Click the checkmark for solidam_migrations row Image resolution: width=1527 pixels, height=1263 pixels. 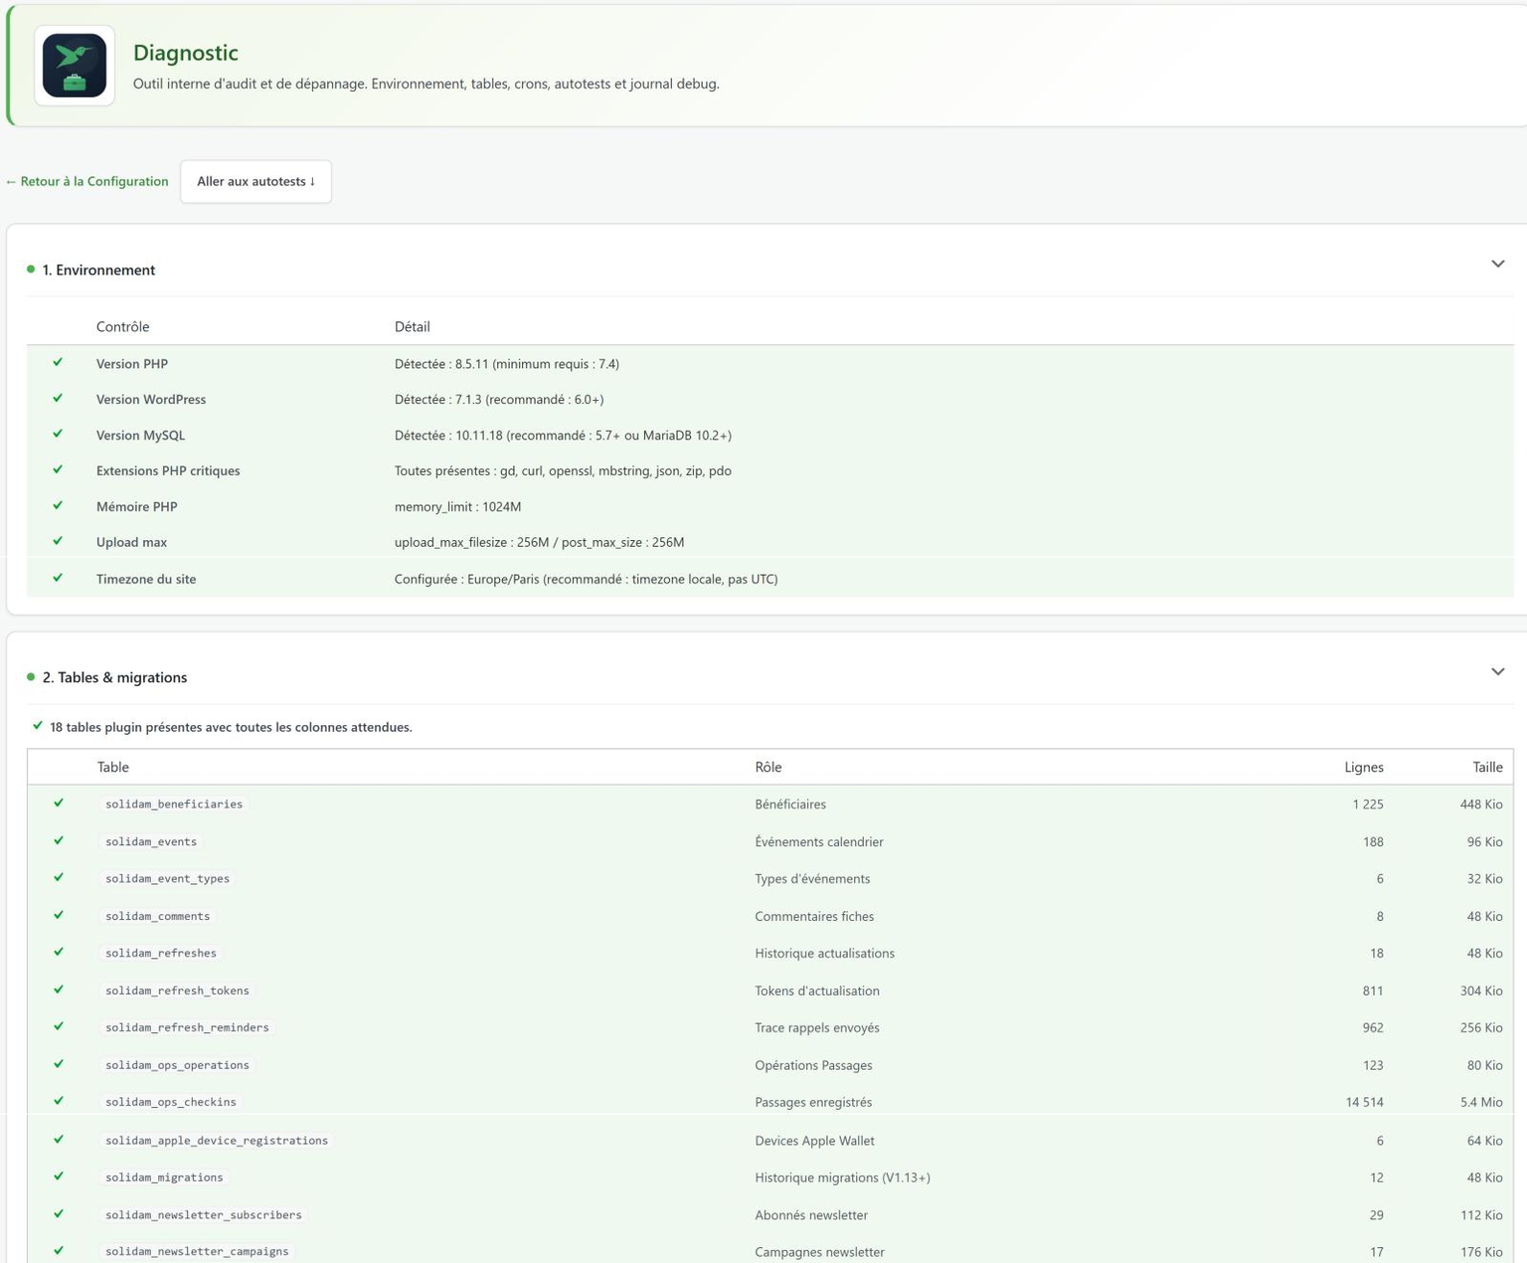pyautogui.click(x=59, y=1177)
